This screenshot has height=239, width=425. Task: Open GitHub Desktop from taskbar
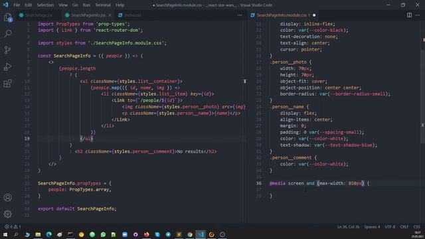[x=135, y=234]
